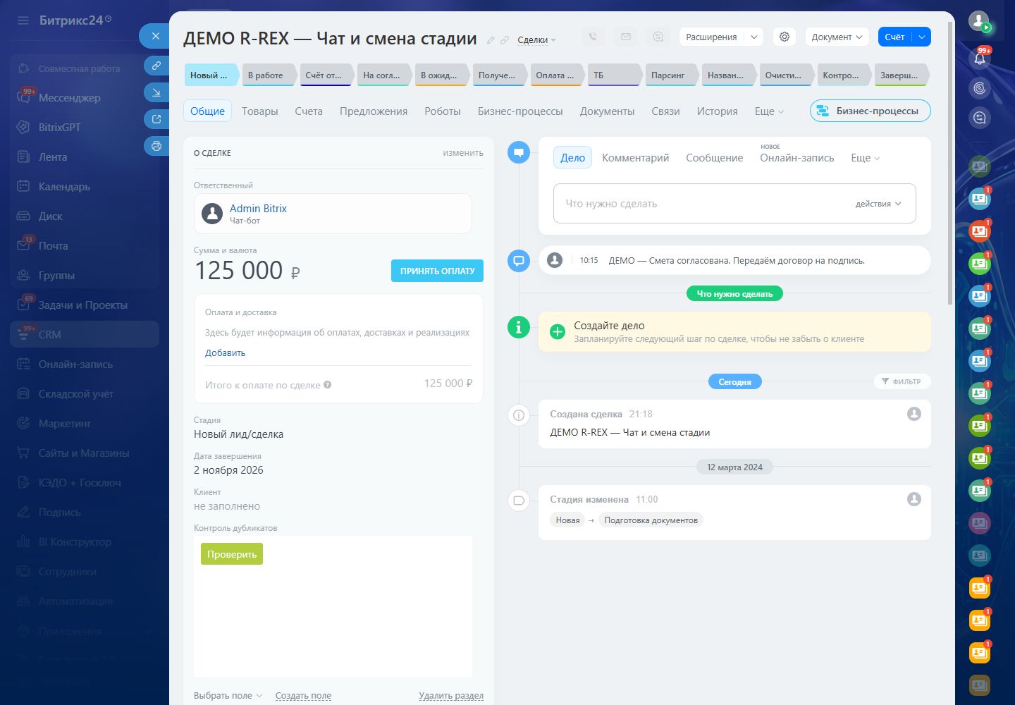Open the settings gear in deal header
The height and width of the screenshot is (705, 1015).
pyautogui.click(x=785, y=37)
